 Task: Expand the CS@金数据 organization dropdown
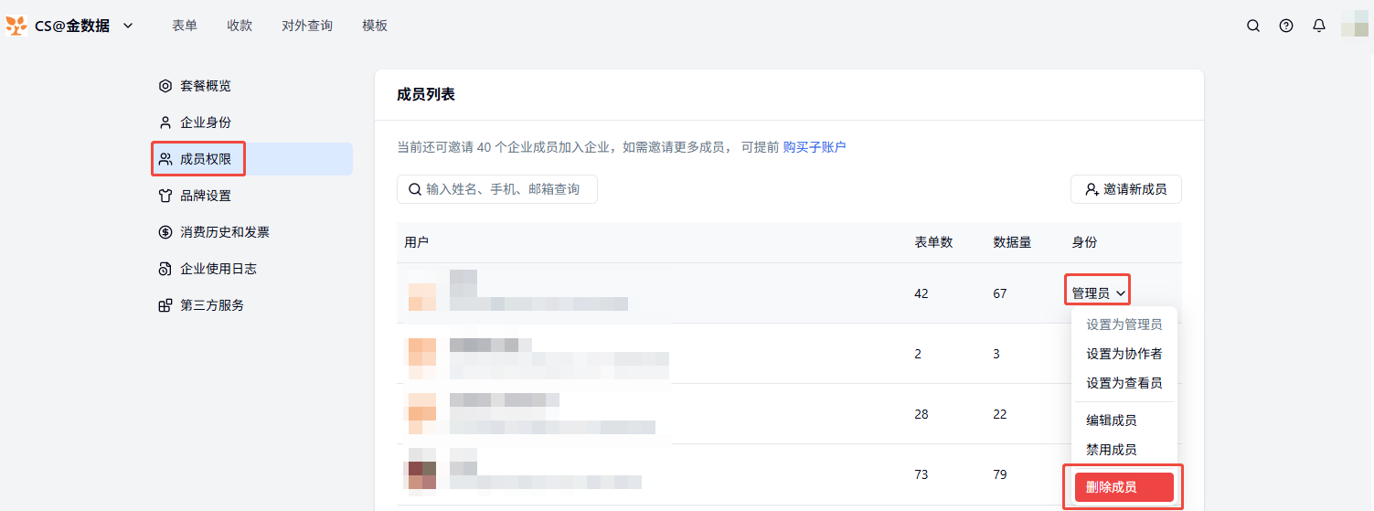128,26
